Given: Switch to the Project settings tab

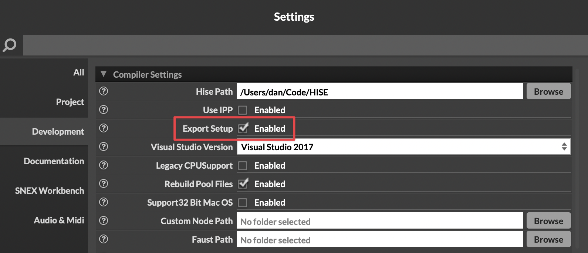Looking at the screenshot, I should point(70,102).
